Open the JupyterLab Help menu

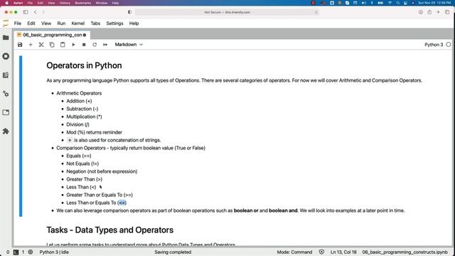tap(134, 23)
